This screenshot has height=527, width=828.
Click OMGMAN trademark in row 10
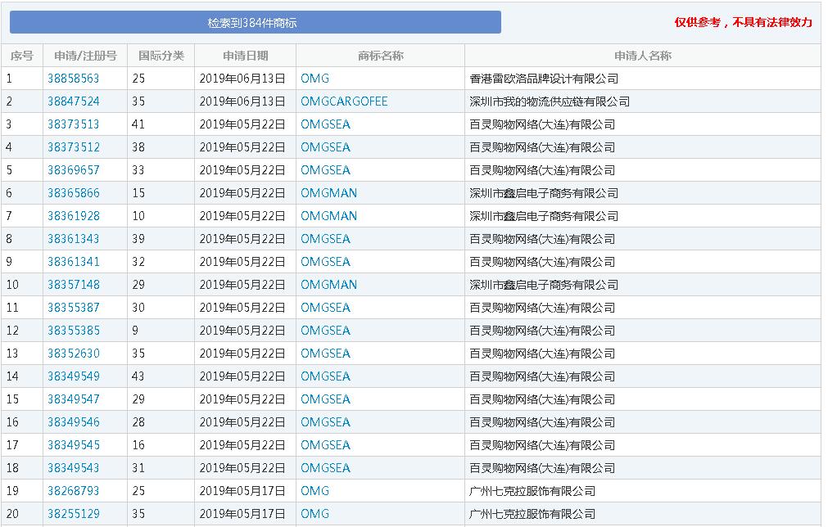[x=328, y=285]
